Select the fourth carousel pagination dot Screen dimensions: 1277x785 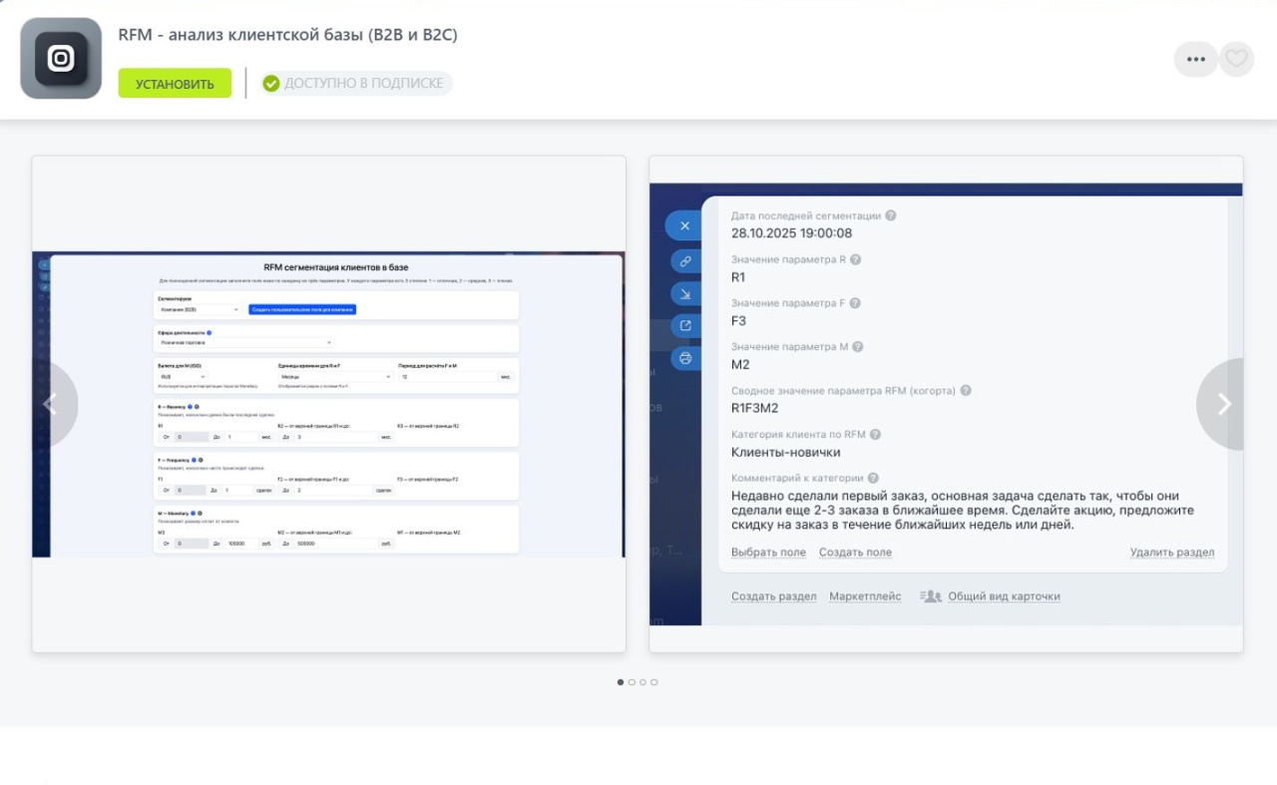pos(653,682)
